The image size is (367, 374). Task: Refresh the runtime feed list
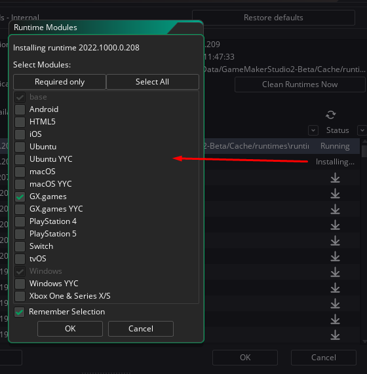pos(330,115)
